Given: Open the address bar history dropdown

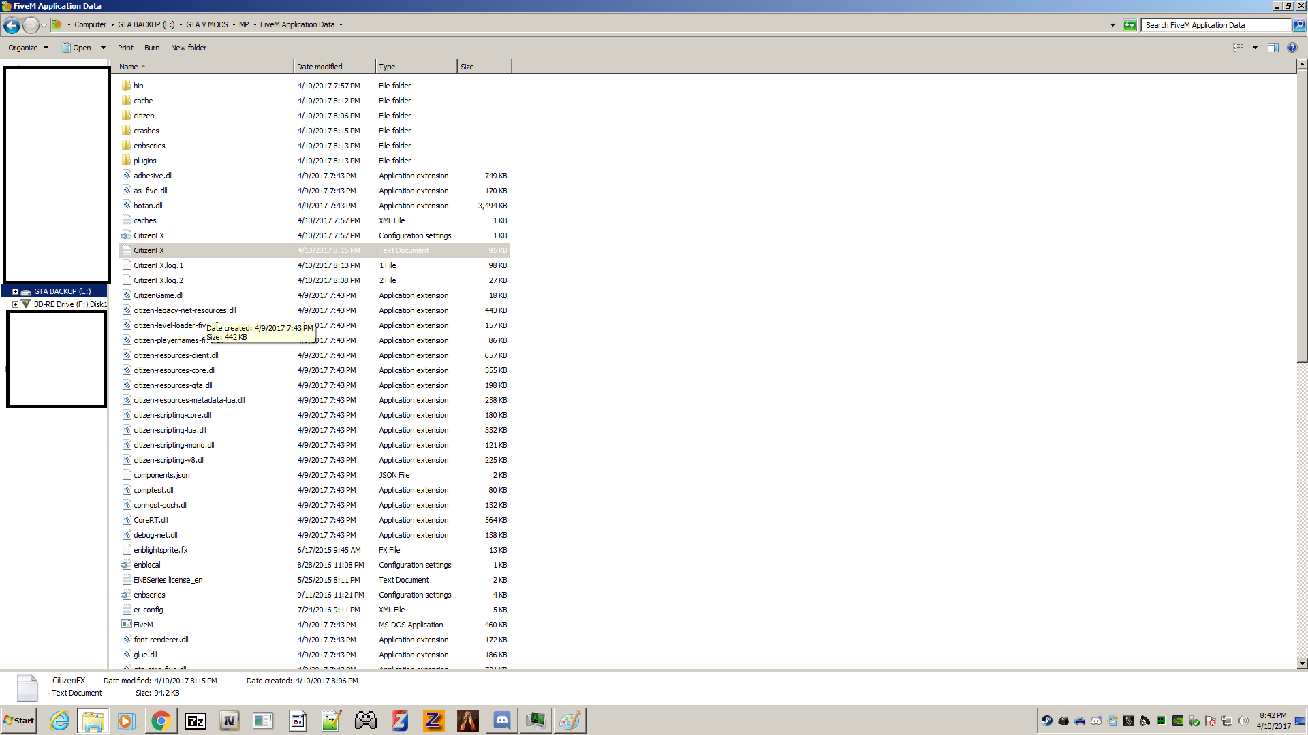Looking at the screenshot, I should (1112, 25).
